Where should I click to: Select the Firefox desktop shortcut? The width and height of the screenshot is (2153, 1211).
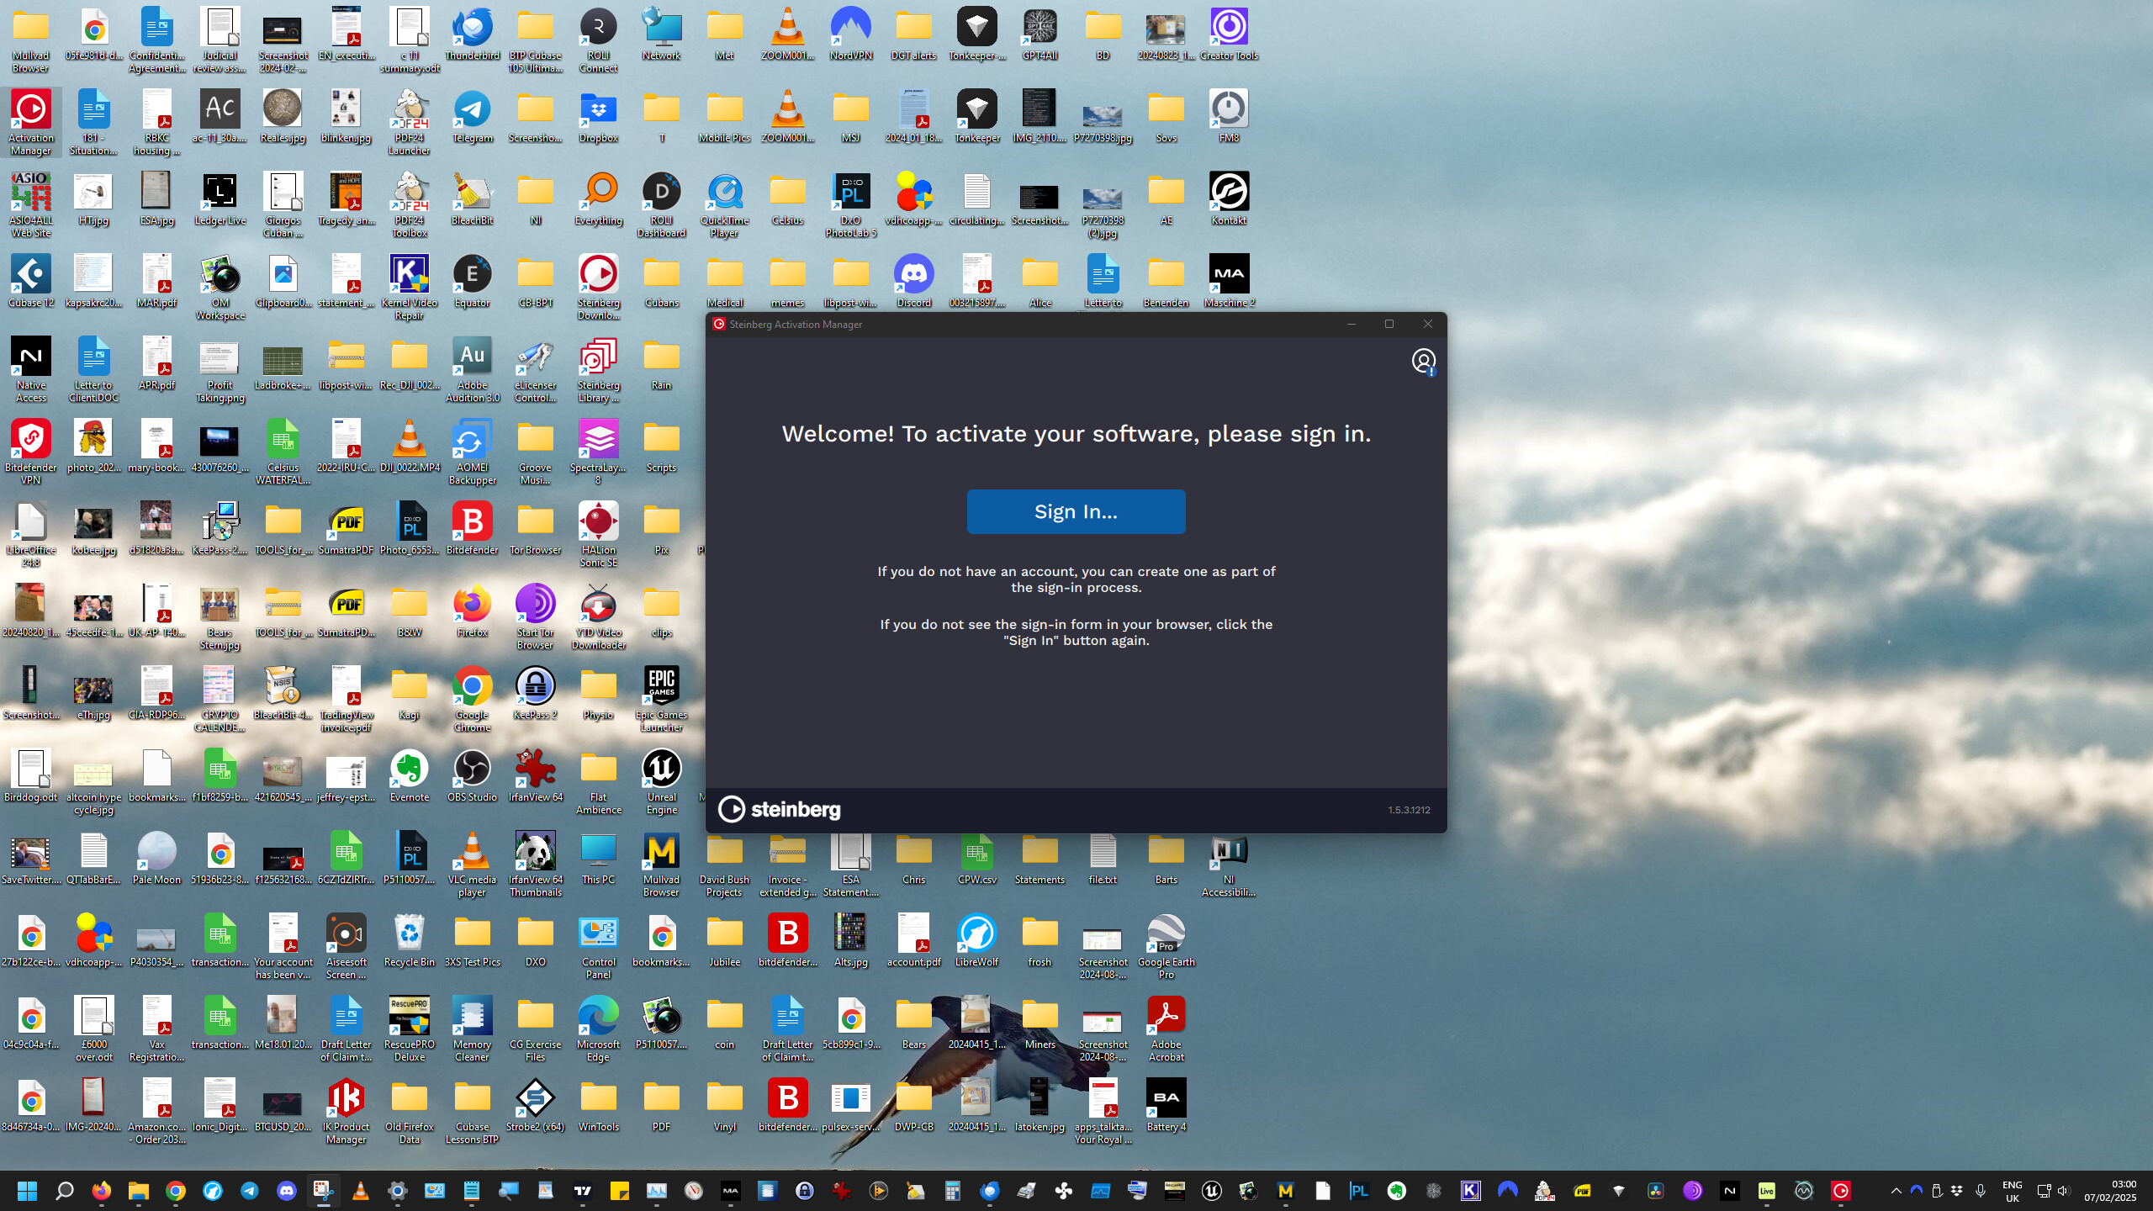(473, 611)
